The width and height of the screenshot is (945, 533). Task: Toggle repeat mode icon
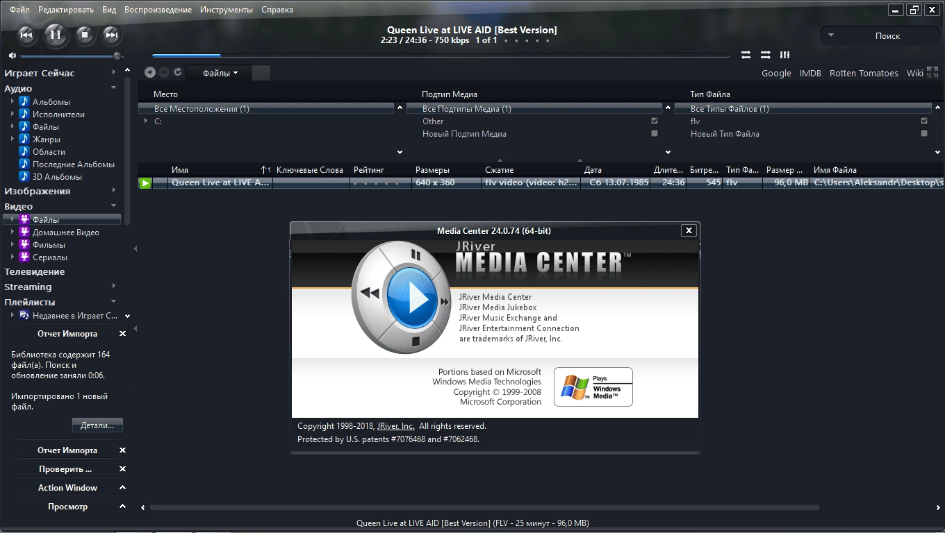point(746,55)
